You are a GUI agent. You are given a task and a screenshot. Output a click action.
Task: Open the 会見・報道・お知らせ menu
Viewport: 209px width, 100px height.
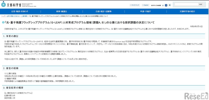20,12
